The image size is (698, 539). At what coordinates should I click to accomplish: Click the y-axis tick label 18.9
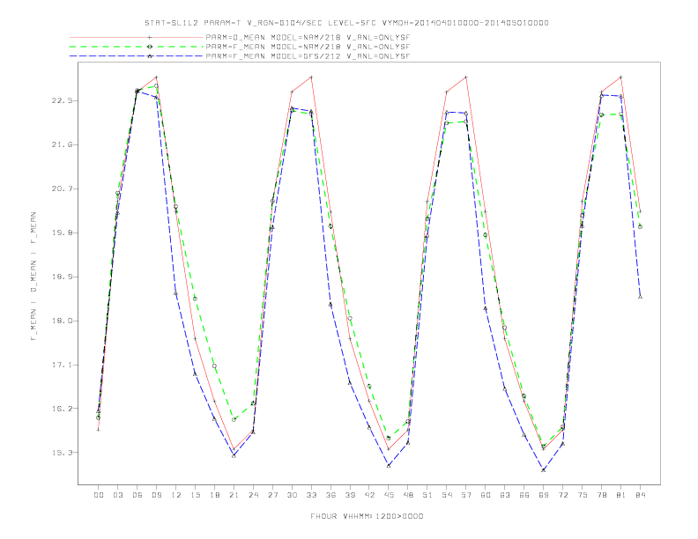click(62, 277)
